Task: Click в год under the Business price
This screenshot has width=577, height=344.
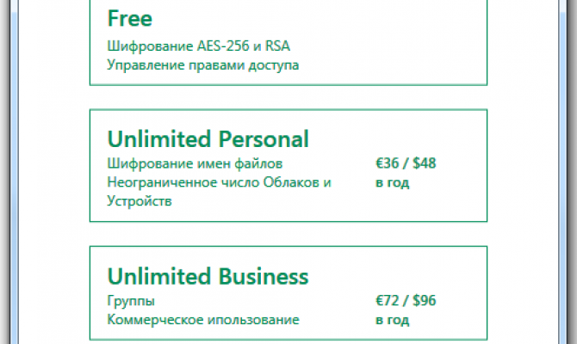Action: pos(392,320)
